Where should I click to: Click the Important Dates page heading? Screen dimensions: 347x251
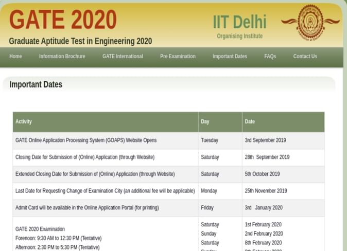(x=36, y=84)
